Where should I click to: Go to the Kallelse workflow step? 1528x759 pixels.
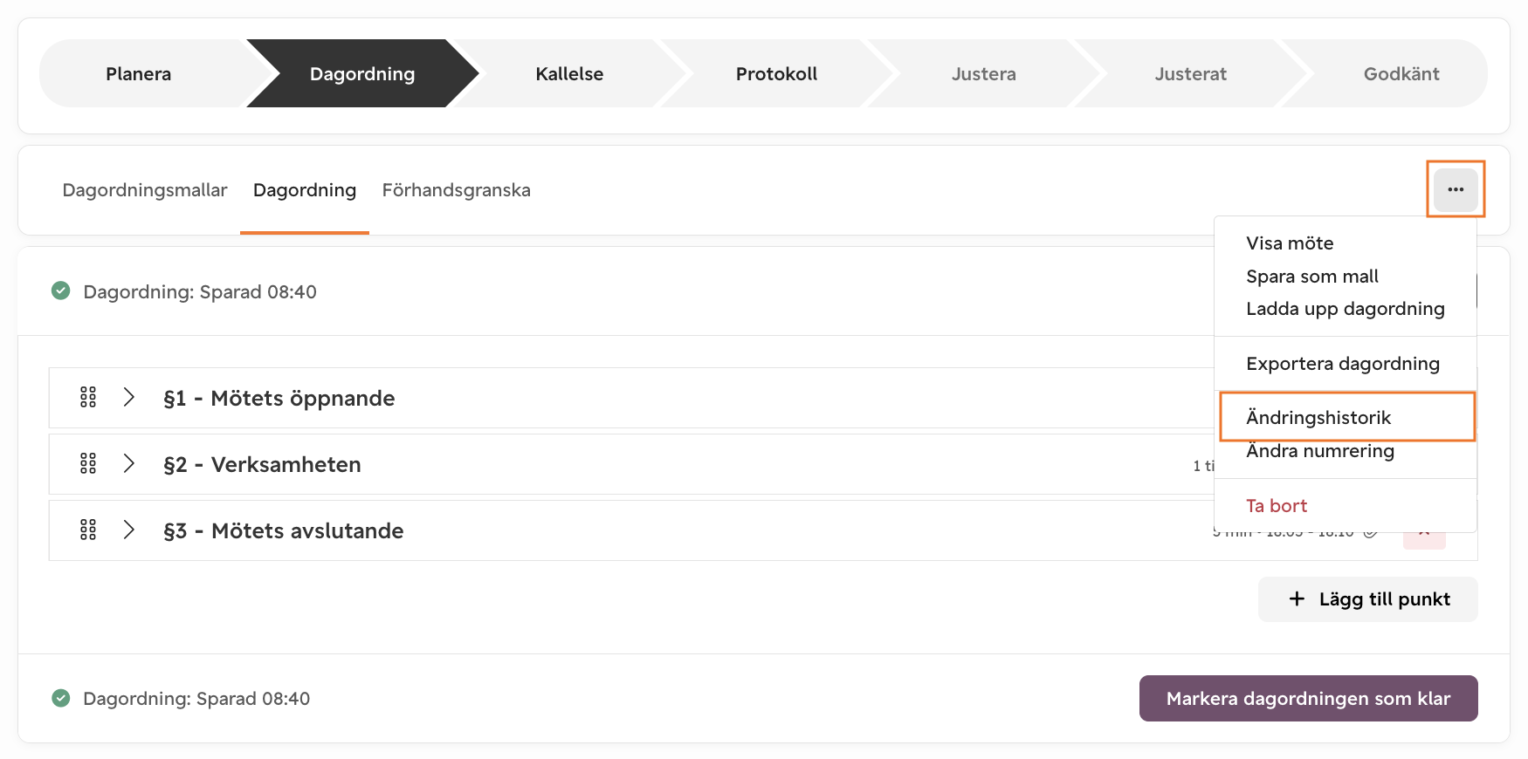[x=569, y=74]
